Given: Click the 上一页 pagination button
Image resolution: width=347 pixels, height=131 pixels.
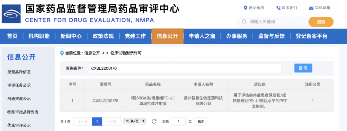Looking at the screenshot, I should [x=83, y=121].
